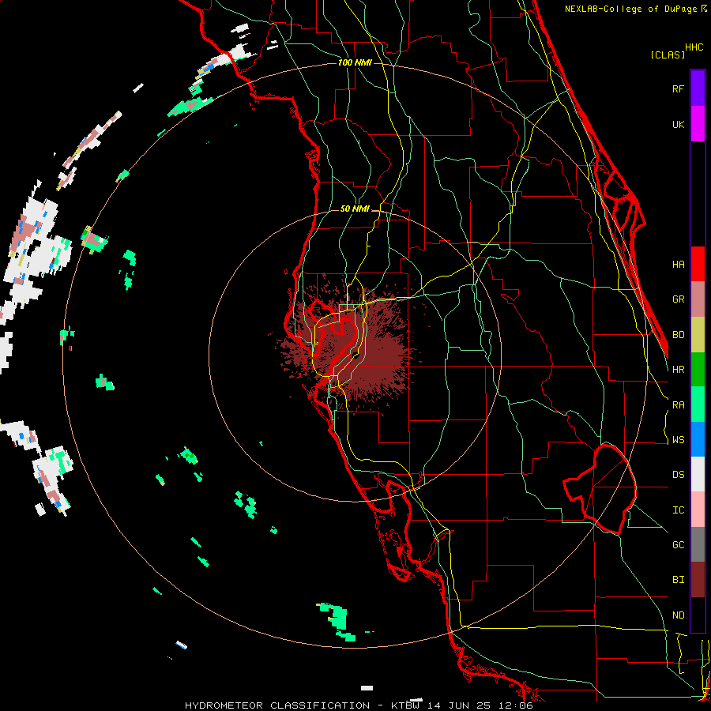
Task: Click the RA legend label
Action: click(678, 404)
